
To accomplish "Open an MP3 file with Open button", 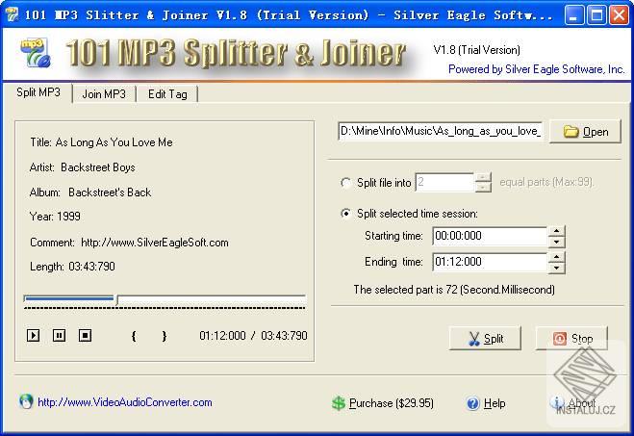I will click(586, 132).
